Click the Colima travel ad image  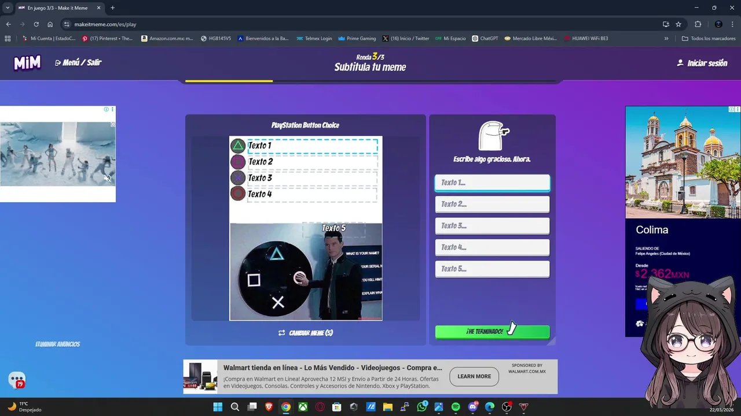(x=683, y=162)
